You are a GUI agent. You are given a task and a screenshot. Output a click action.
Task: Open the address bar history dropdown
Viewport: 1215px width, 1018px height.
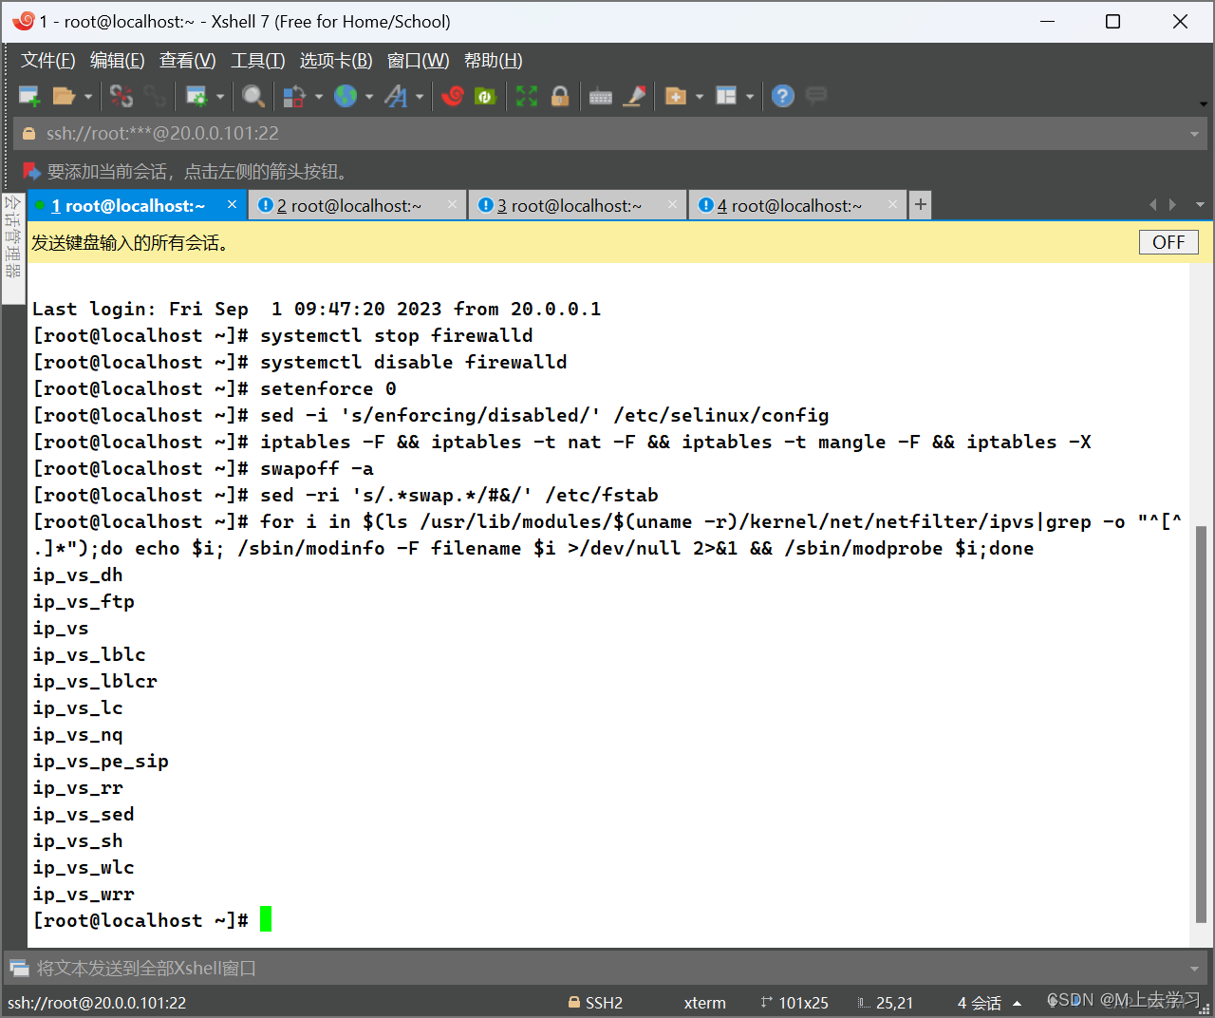[x=1194, y=134]
